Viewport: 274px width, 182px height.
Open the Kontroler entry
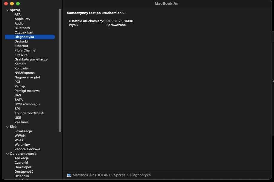(x=22, y=68)
